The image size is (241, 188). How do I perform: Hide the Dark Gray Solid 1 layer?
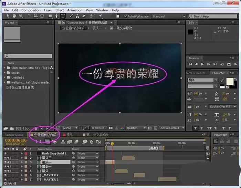coord(6,154)
